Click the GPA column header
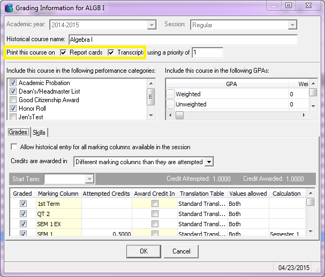Viewport: 325px width, 277px height. [x=231, y=84]
